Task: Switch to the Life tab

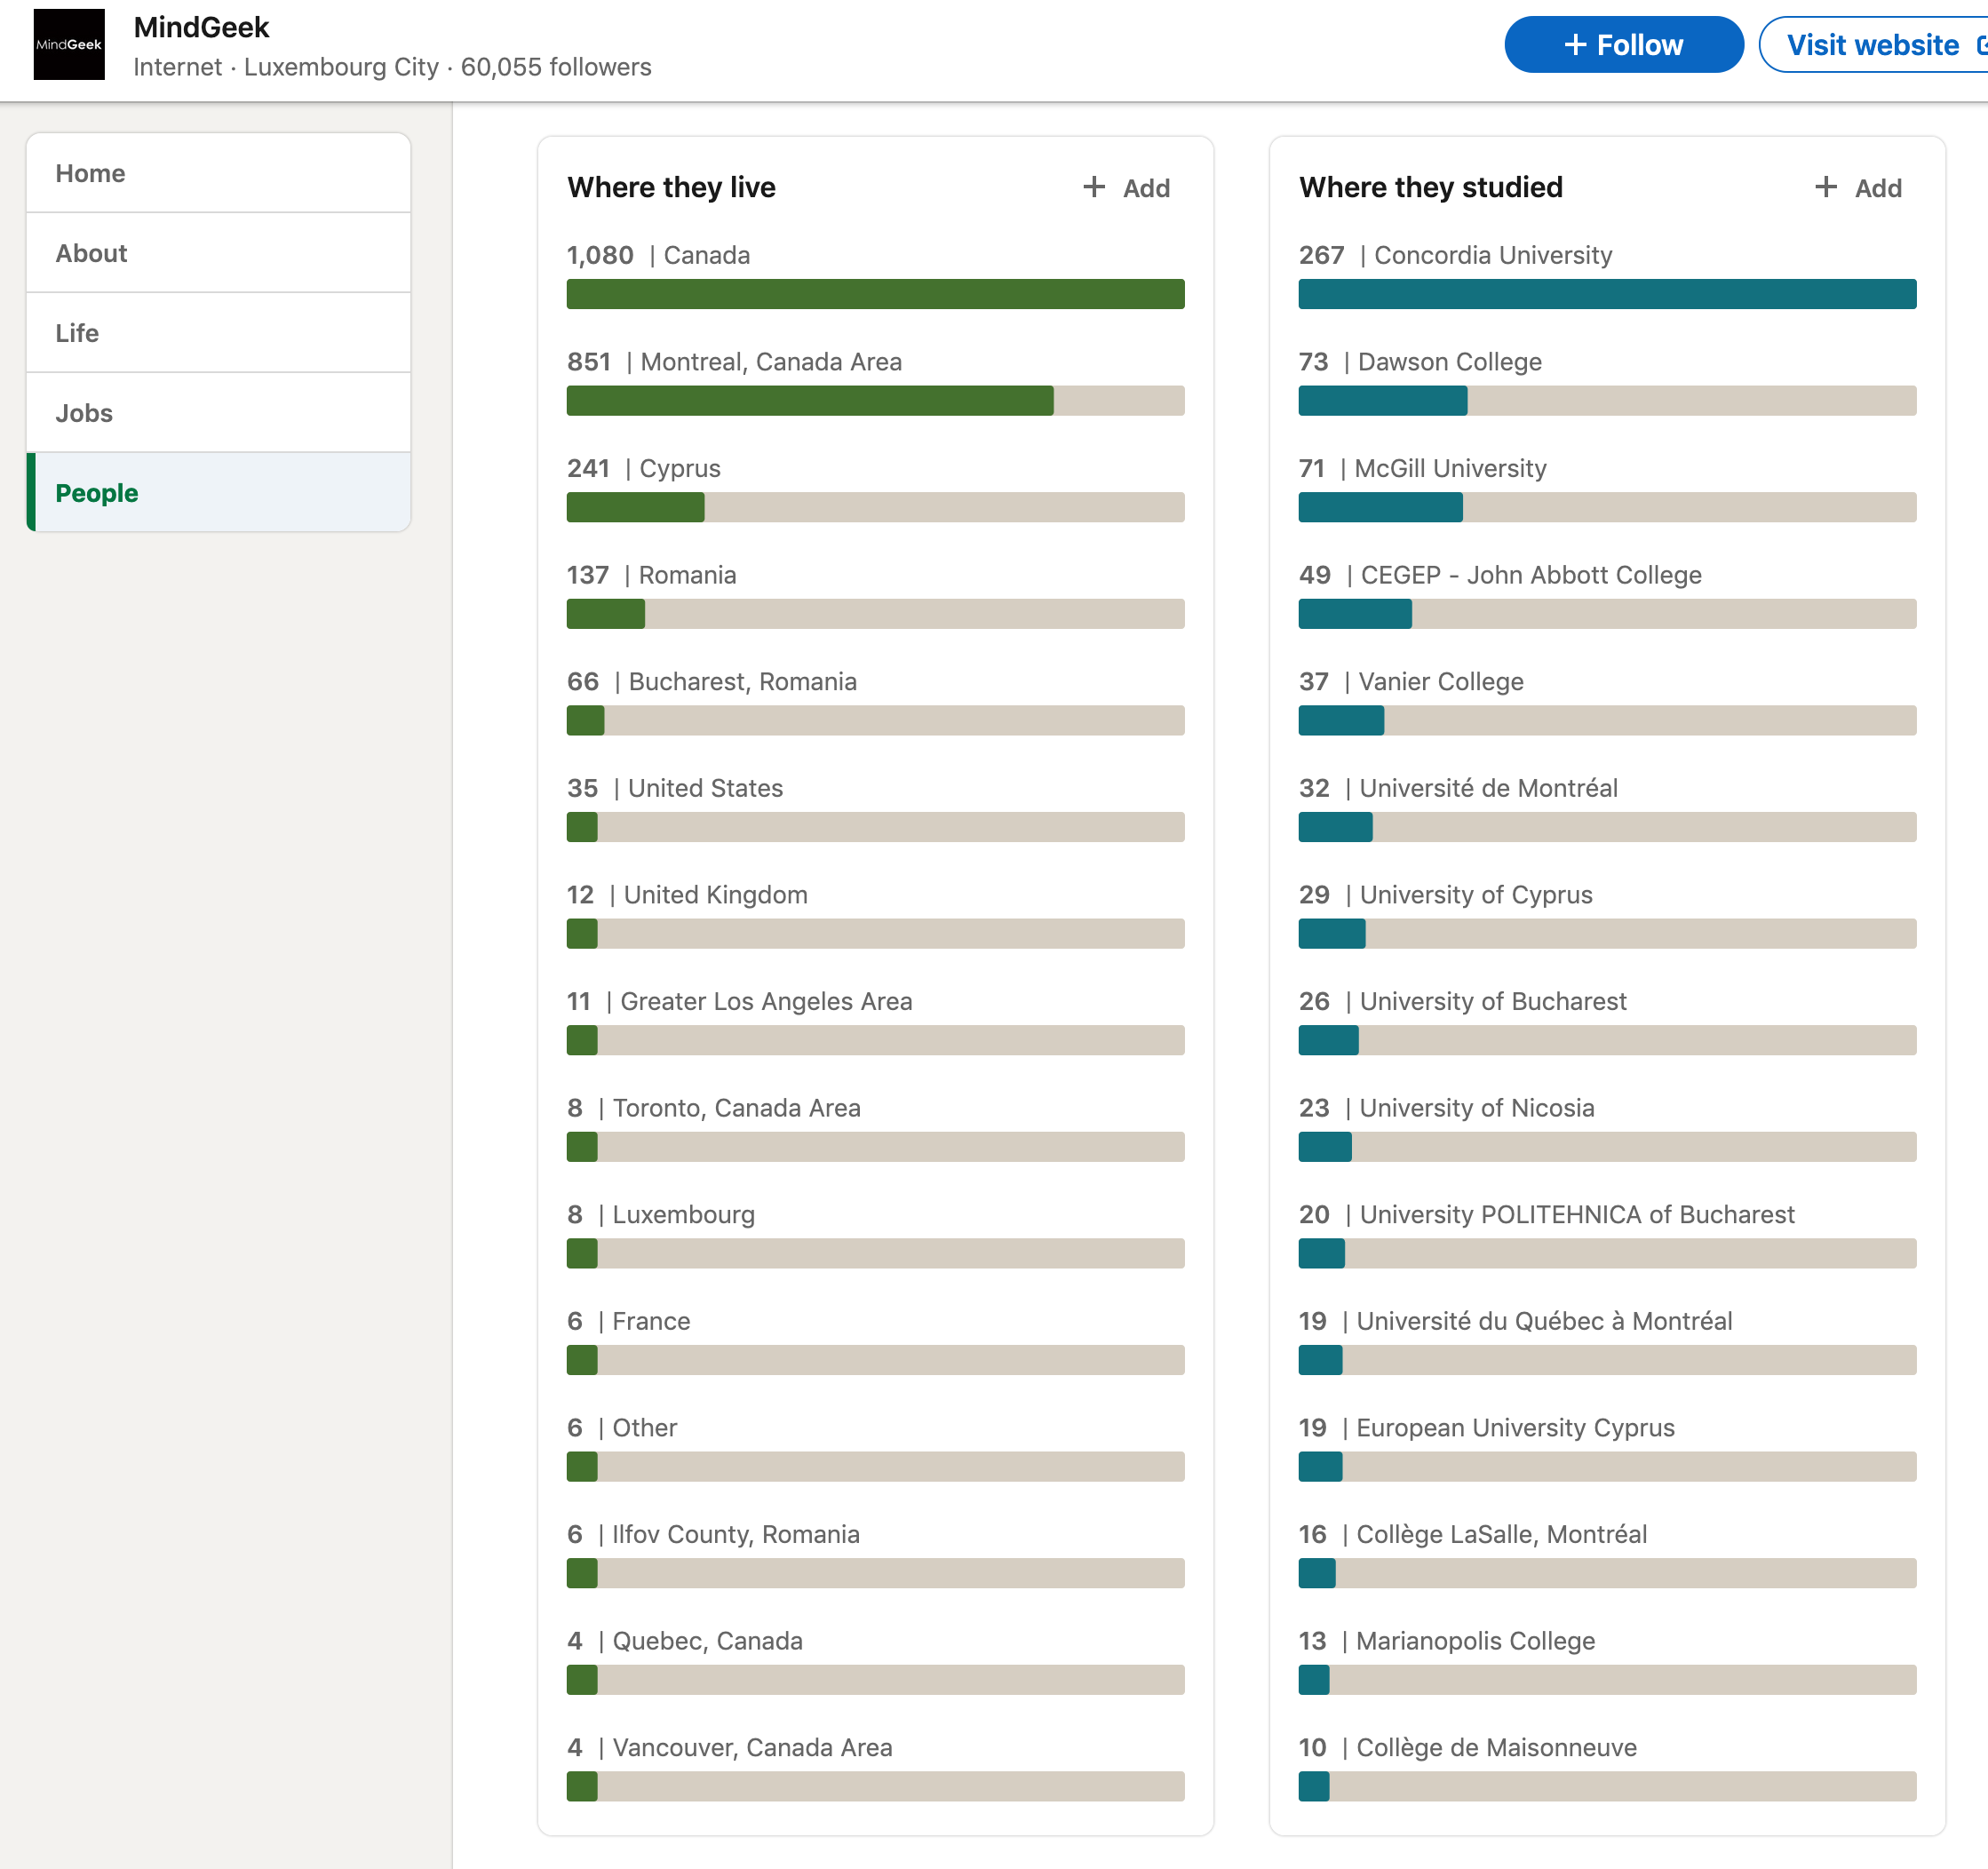Action: [x=218, y=333]
